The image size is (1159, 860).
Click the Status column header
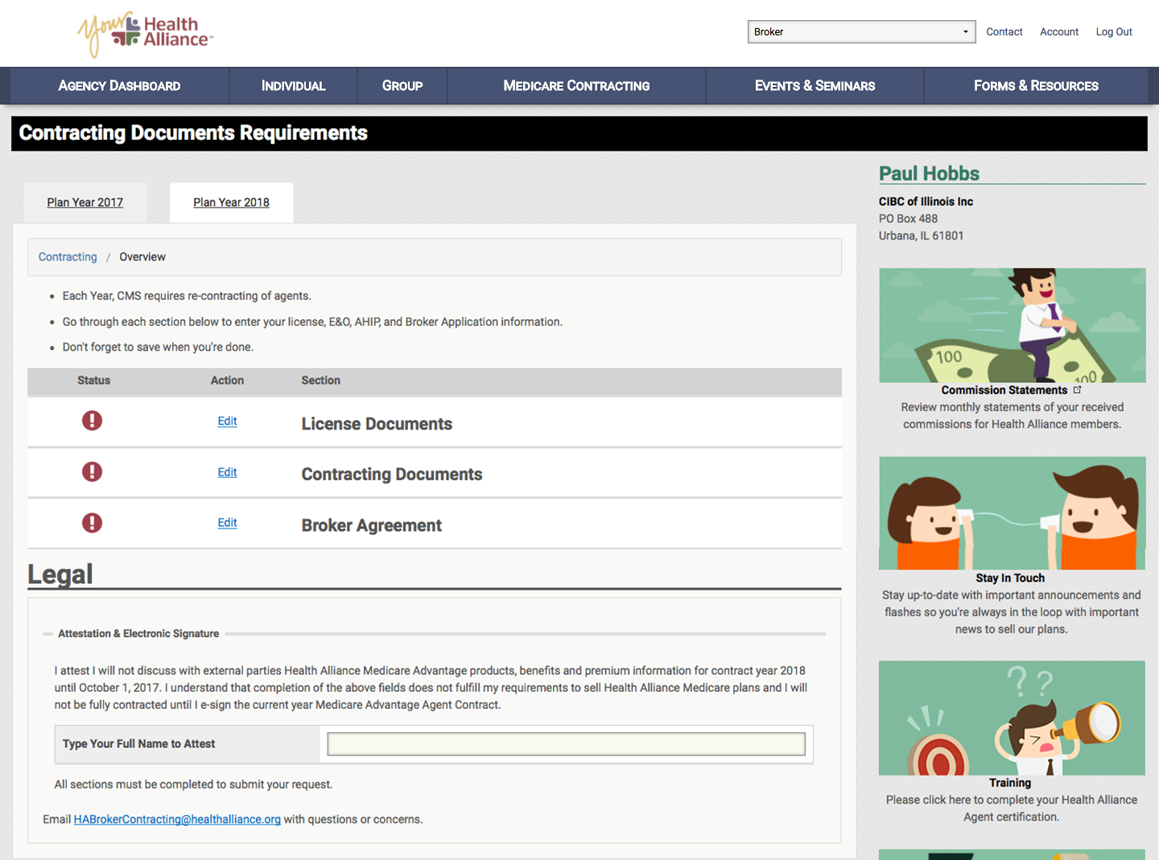pyautogui.click(x=94, y=381)
